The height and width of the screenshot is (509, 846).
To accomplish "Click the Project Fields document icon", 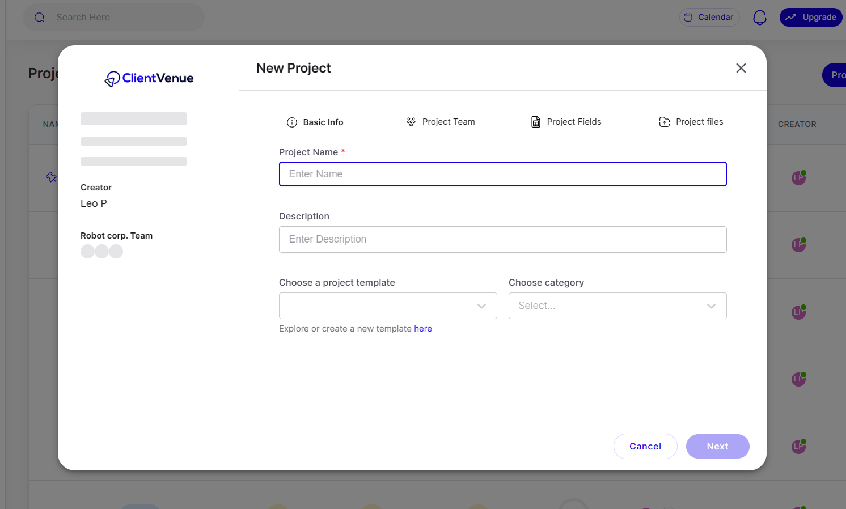I will 535,121.
